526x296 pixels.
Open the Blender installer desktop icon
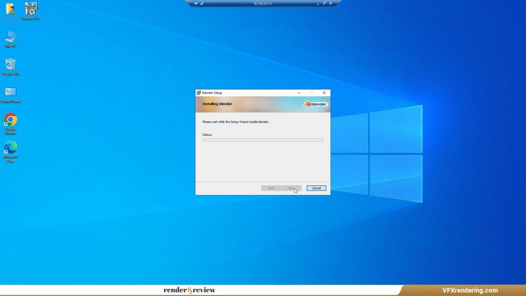coord(31,11)
